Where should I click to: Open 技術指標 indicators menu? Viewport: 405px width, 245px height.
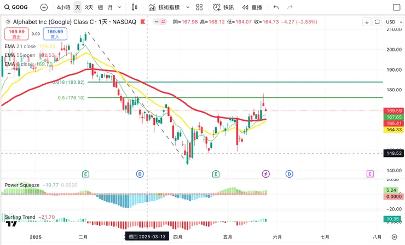tap(164, 7)
